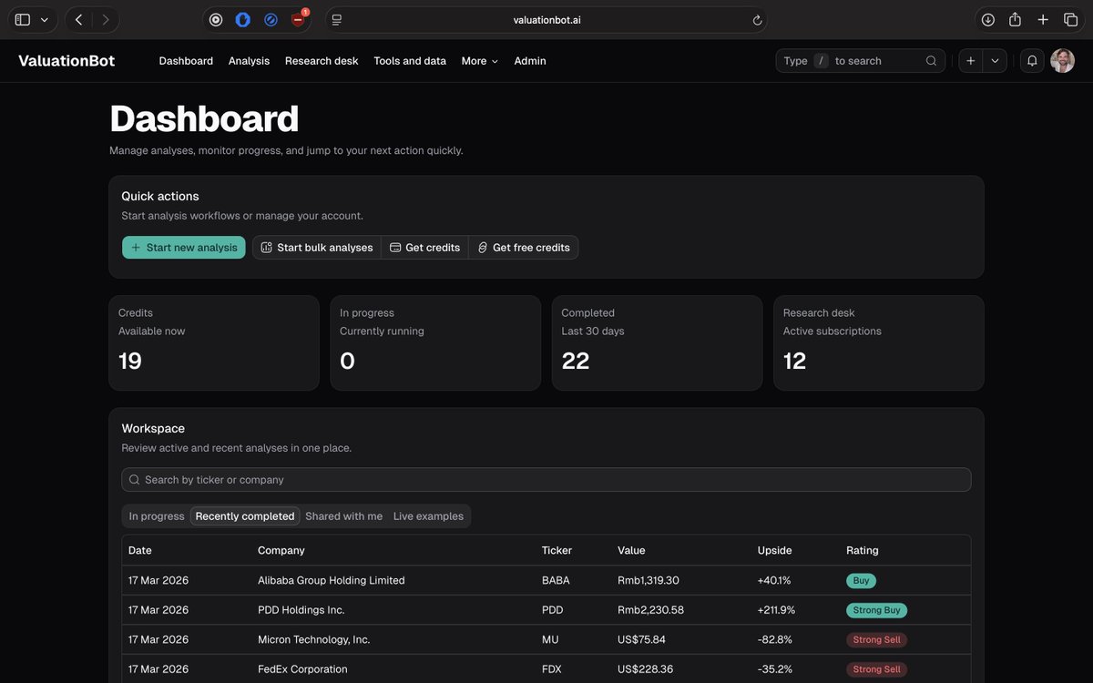Screen dimensions: 1093x683
Task: Click the +40.1% upside cell
Action: pyautogui.click(x=774, y=580)
